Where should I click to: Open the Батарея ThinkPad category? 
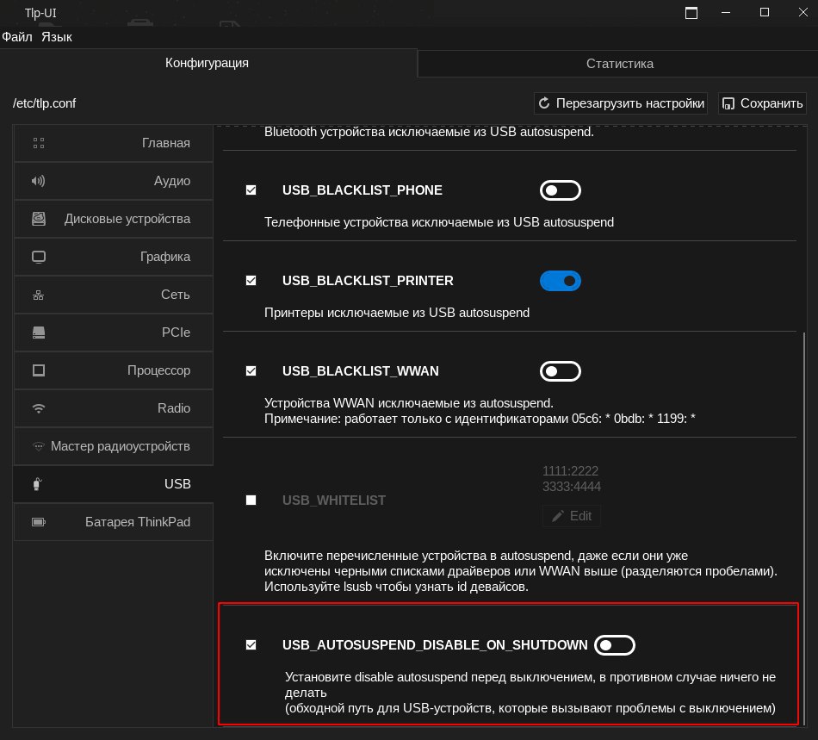[x=113, y=522]
